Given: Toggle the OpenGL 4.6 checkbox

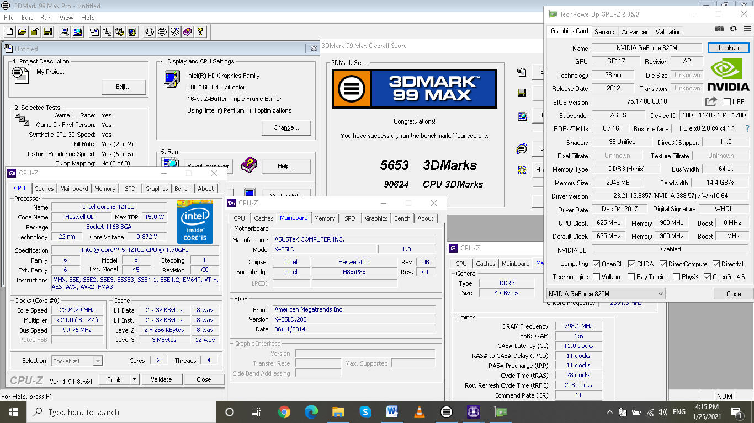Looking at the screenshot, I should [x=707, y=277].
